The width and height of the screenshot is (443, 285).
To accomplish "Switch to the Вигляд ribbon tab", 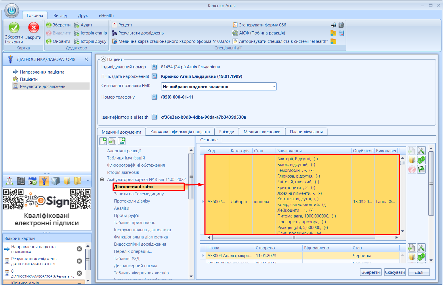I will click(60, 16).
